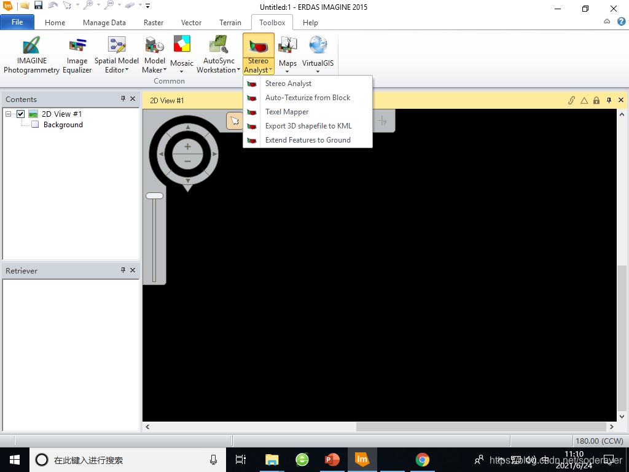629x472 pixels.
Task: Pin the Retriever panel
Action: click(x=123, y=270)
